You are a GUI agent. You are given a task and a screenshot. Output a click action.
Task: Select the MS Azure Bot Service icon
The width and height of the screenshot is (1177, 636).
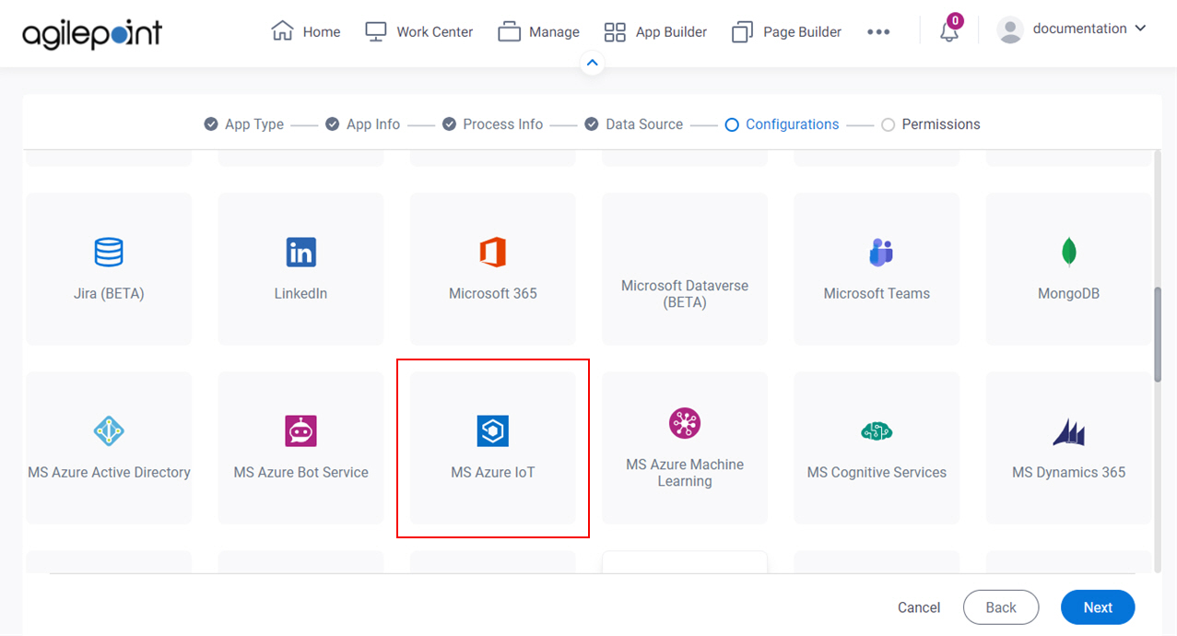pyautogui.click(x=300, y=430)
